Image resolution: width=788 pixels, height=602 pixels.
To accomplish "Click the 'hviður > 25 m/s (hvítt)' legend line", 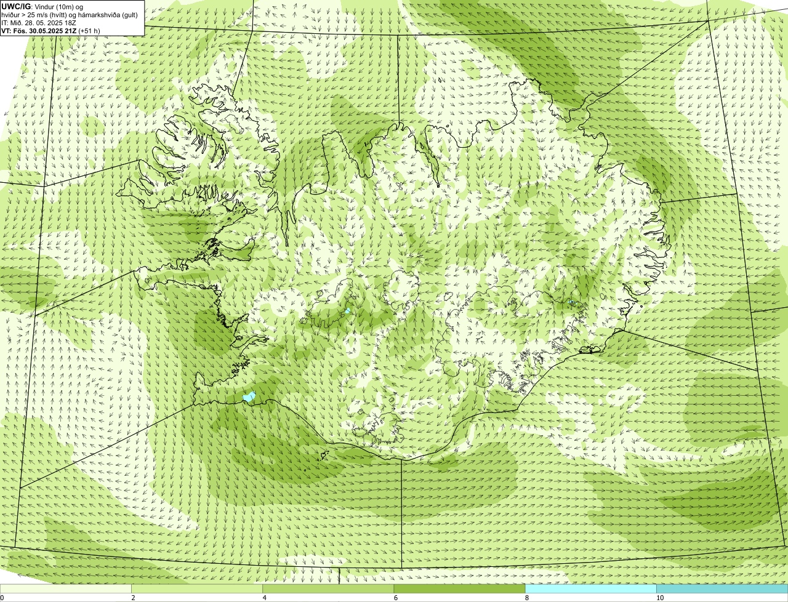I will coord(70,15).
